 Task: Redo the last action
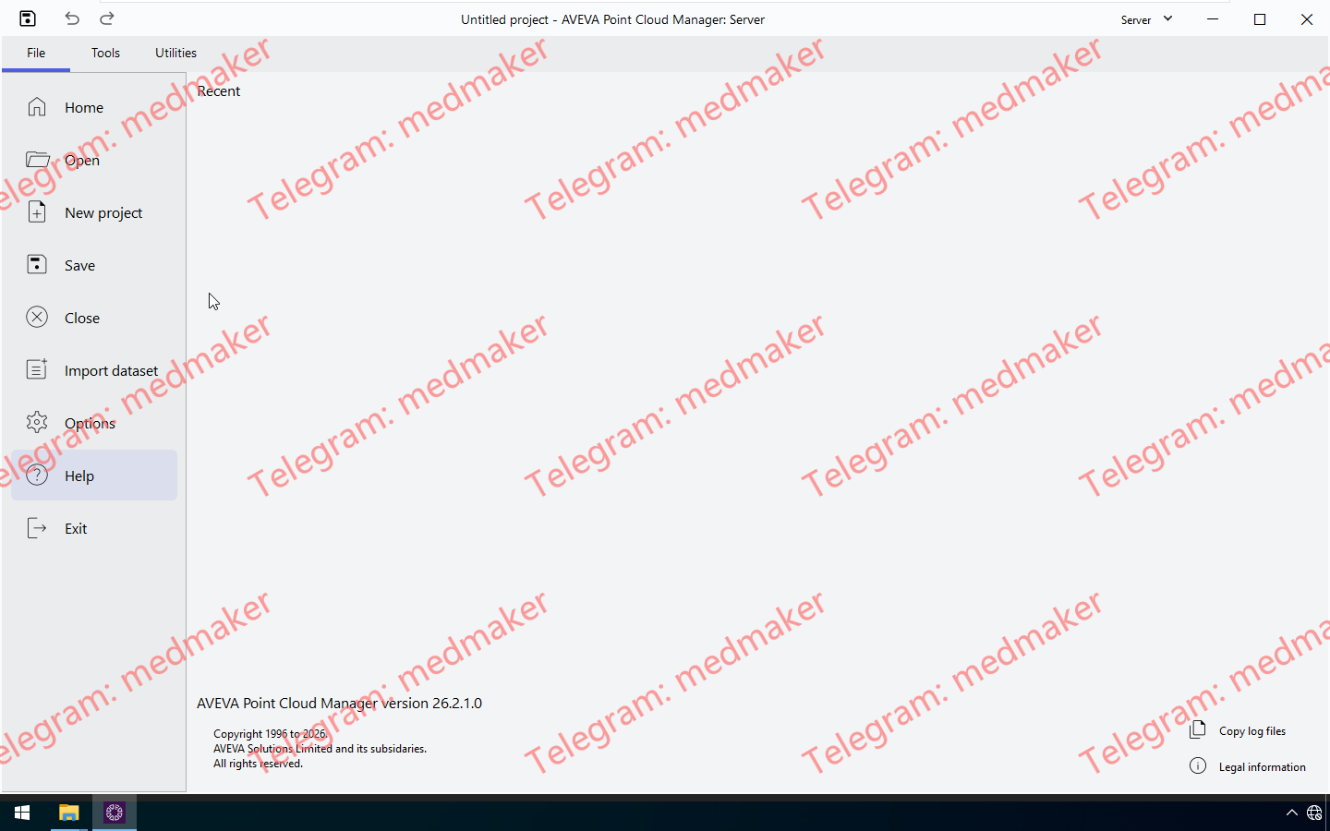pyautogui.click(x=107, y=18)
